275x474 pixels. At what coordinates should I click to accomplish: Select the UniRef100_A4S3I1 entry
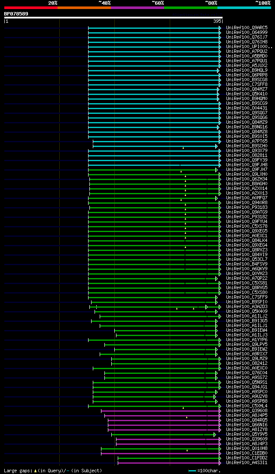click(x=247, y=462)
